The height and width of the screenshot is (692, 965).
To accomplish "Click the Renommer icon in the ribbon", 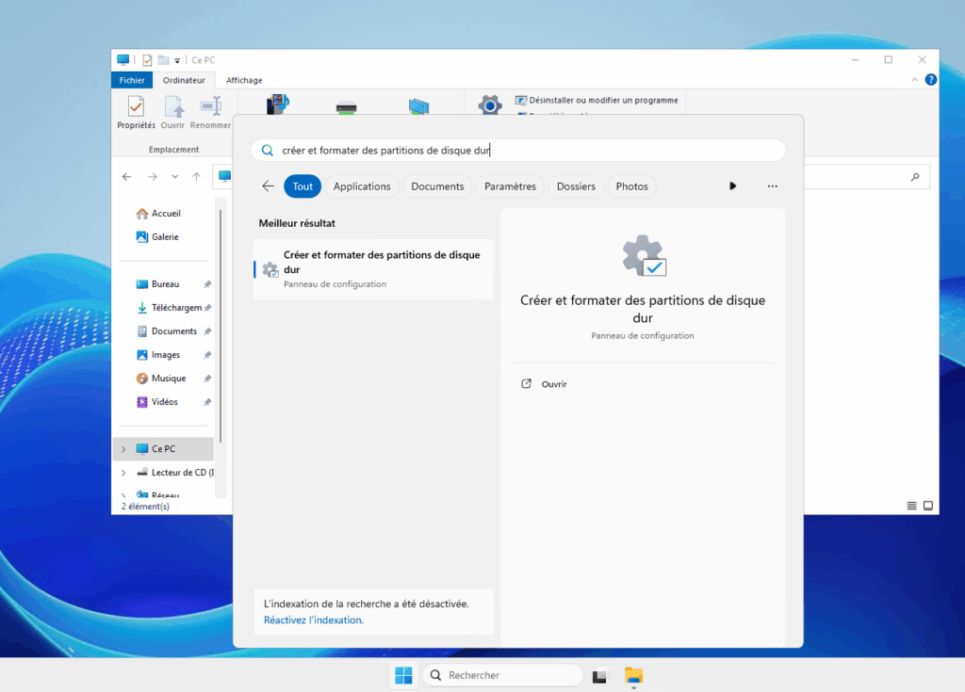I will point(209,108).
